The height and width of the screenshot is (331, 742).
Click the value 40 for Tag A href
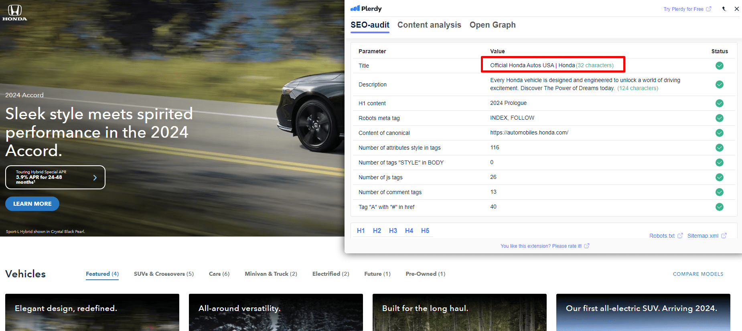493,207
